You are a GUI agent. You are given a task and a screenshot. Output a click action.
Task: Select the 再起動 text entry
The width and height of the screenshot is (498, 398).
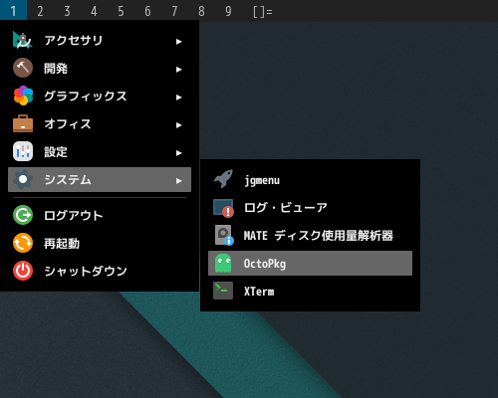coord(62,244)
